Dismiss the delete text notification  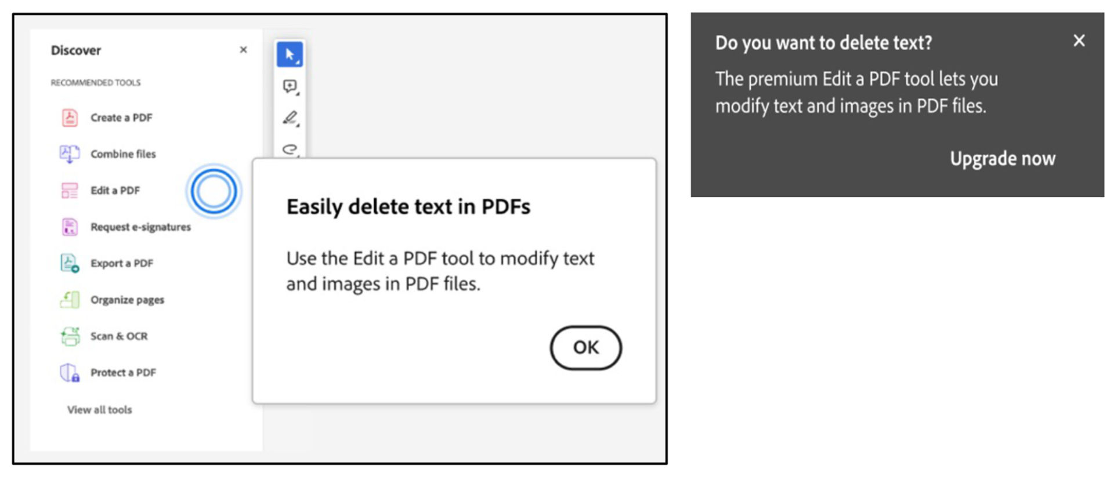click(x=1079, y=41)
